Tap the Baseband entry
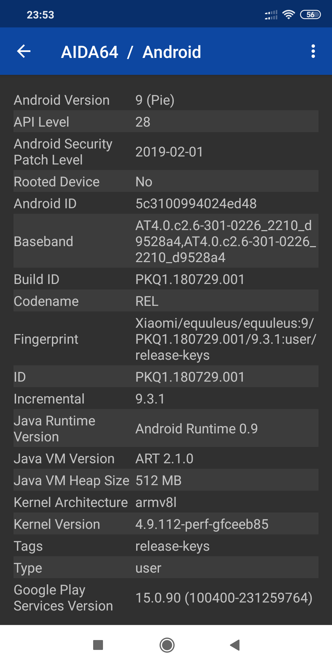 [x=166, y=241]
